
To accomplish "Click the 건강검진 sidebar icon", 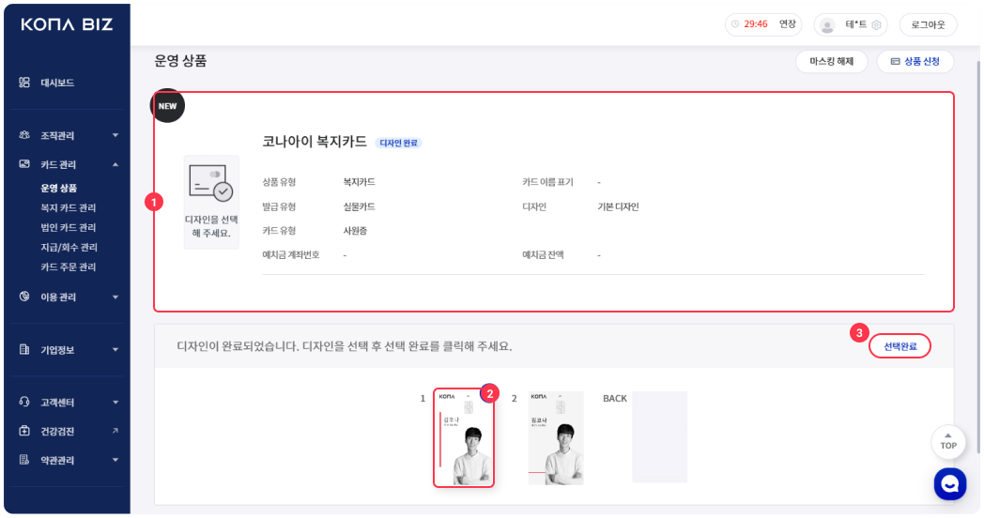I will pyautogui.click(x=24, y=431).
